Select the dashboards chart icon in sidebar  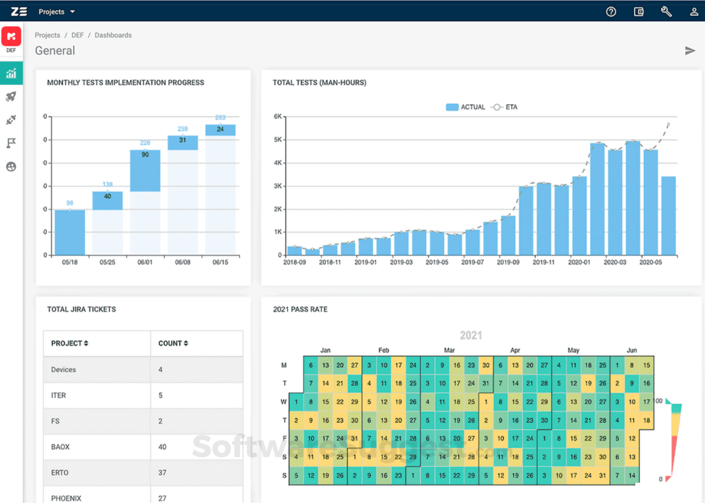coord(11,73)
